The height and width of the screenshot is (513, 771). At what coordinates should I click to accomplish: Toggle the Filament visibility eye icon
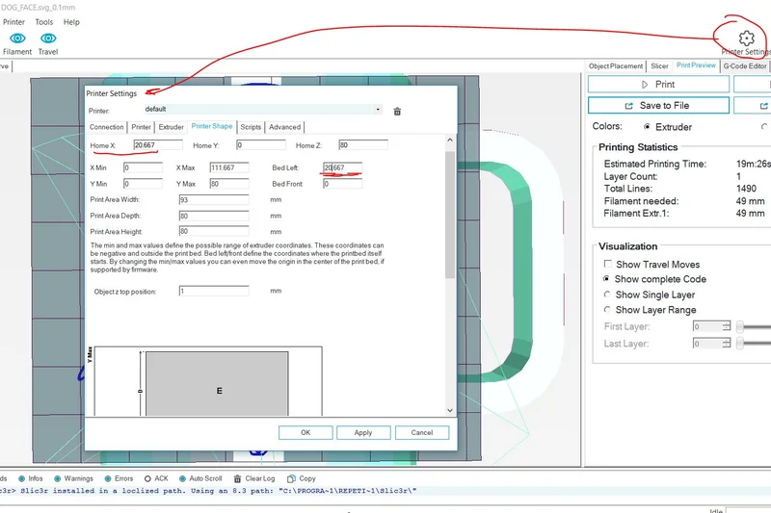click(x=17, y=38)
